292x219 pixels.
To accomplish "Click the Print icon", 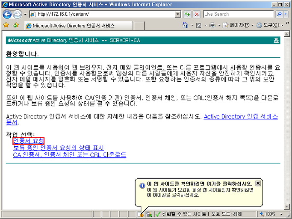I will pos(212,25).
